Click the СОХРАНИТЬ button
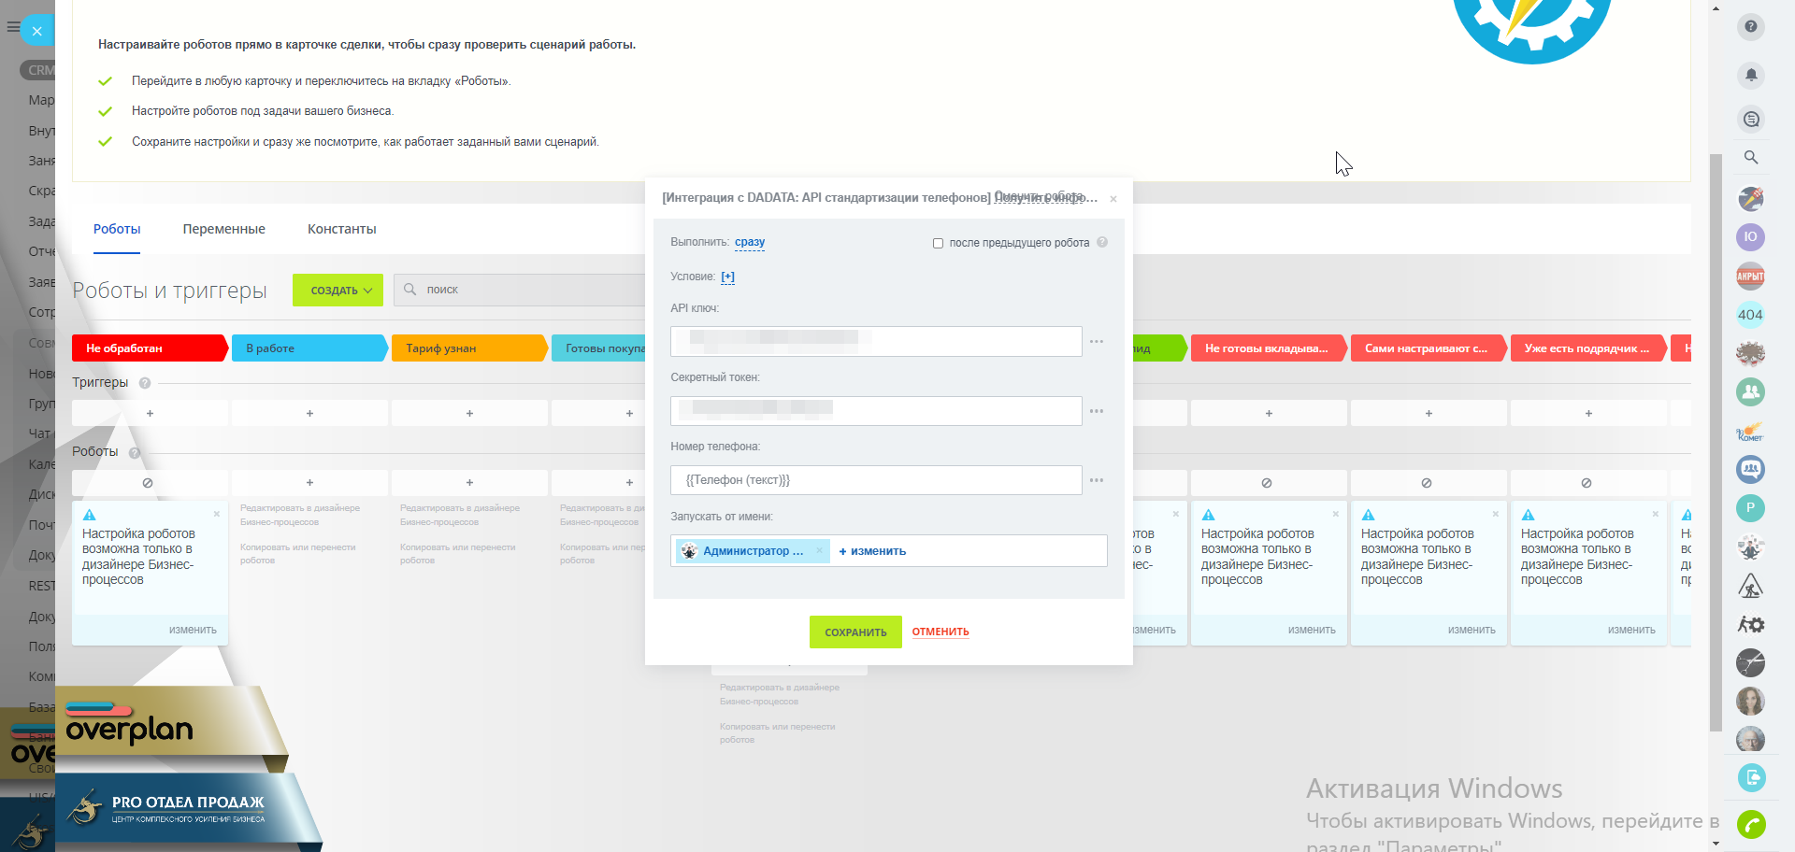The height and width of the screenshot is (852, 1795). coord(855,632)
